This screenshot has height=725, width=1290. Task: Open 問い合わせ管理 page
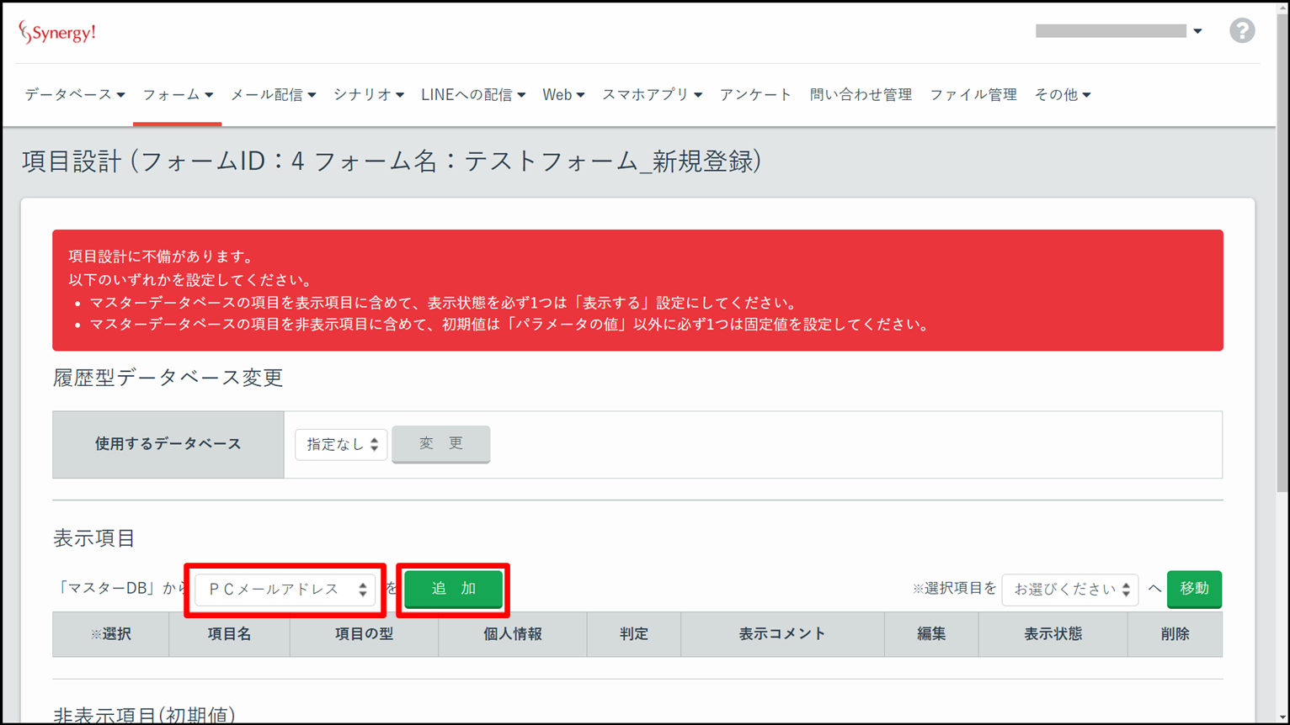tap(861, 95)
